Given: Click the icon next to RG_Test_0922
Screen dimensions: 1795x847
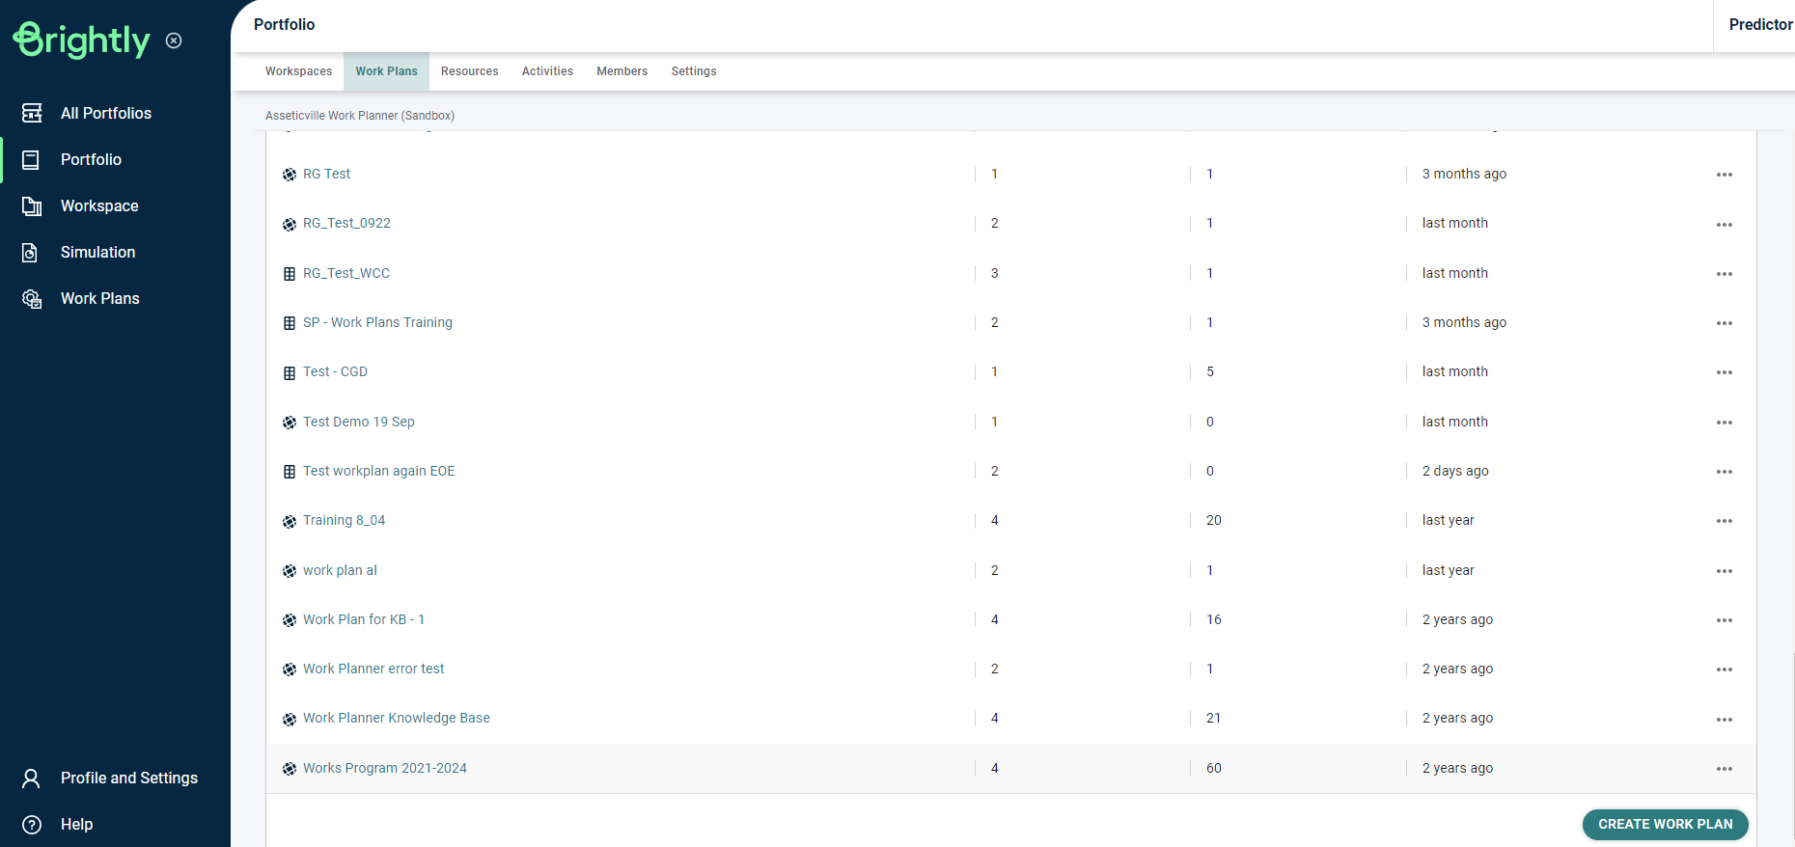Looking at the screenshot, I should (x=290, y=224).
